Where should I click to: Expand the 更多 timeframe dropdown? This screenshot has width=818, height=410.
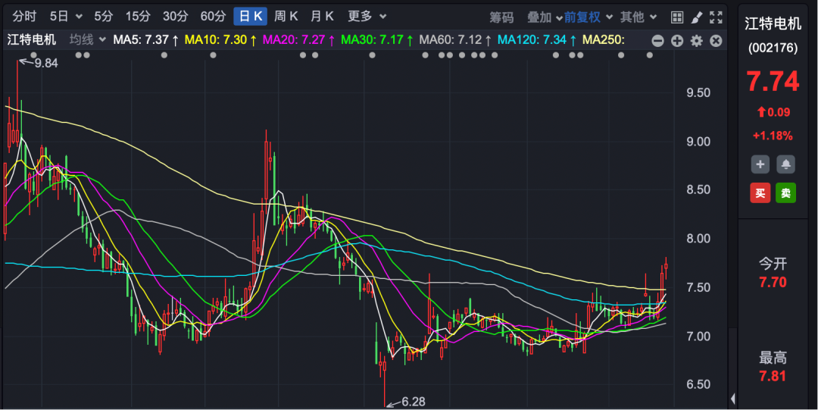[x=367, y=16]
